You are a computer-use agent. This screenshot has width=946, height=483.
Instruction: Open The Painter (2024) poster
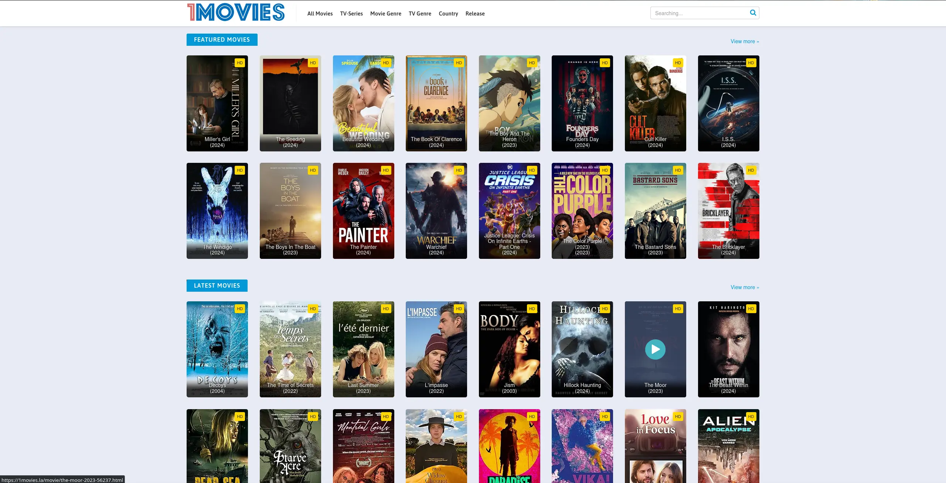click(364, 211)
